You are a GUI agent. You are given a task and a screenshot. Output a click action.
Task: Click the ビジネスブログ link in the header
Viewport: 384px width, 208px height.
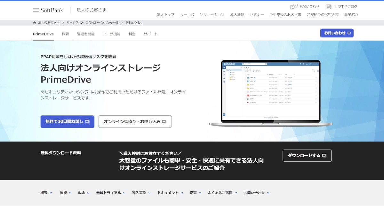pyautogui.click(x=346, y=6)
